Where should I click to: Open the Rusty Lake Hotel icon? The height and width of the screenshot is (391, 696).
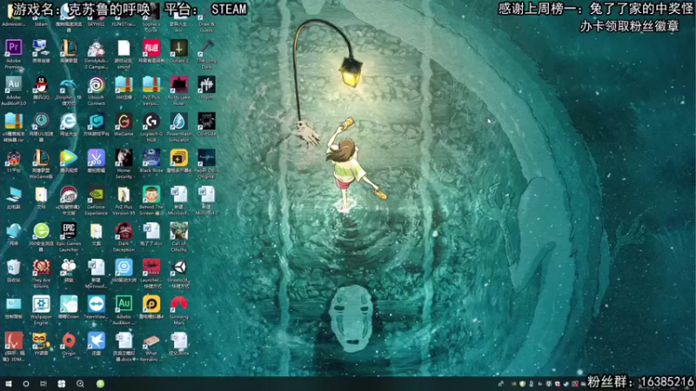[x=179, y=84]
